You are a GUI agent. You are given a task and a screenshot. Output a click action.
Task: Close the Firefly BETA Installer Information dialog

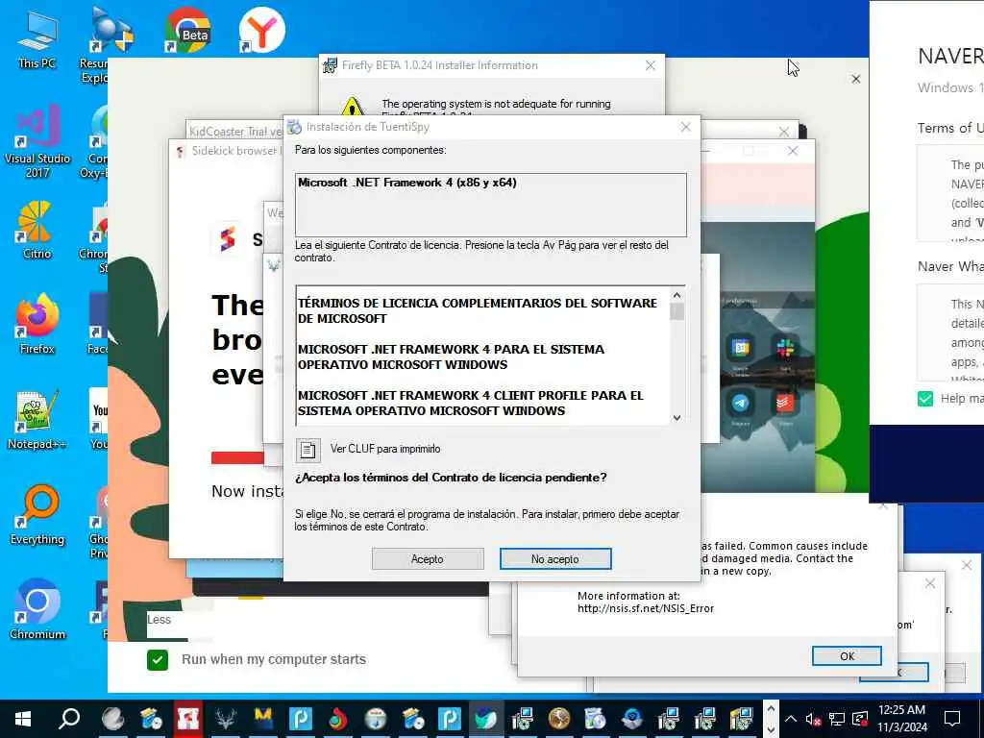click(x=651, y=65)
